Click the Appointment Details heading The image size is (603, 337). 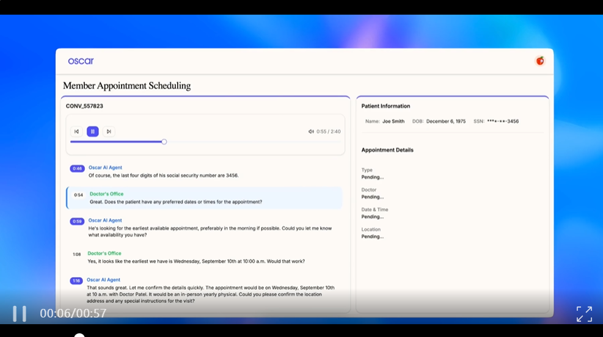(x=387, y=150)
